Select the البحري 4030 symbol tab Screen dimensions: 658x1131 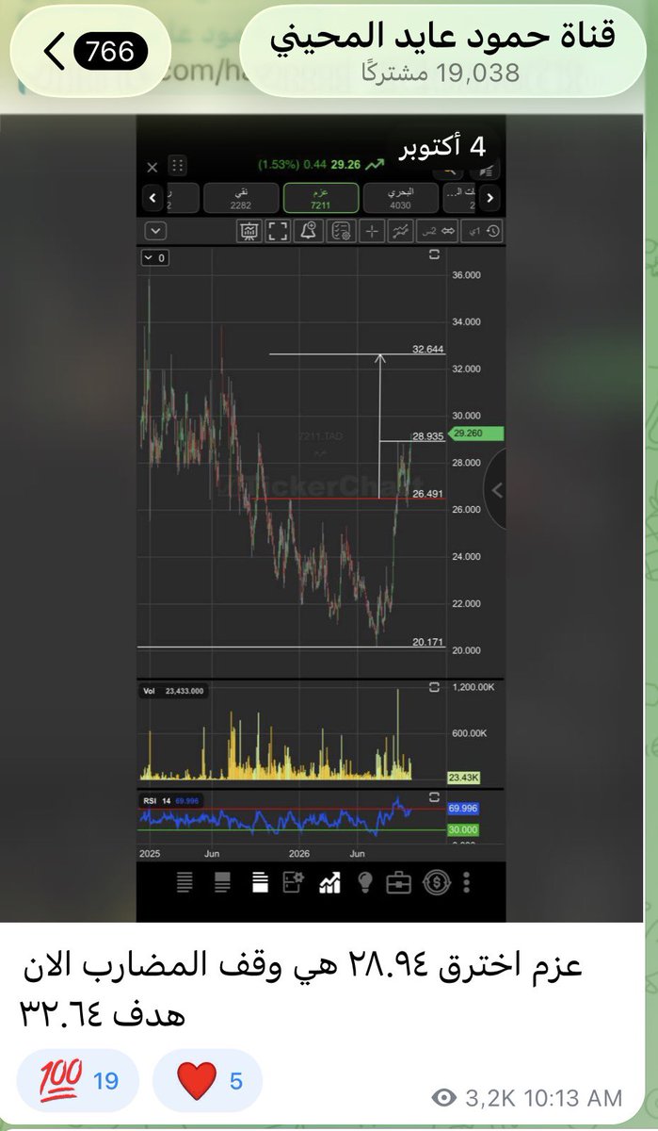(400, 198)
